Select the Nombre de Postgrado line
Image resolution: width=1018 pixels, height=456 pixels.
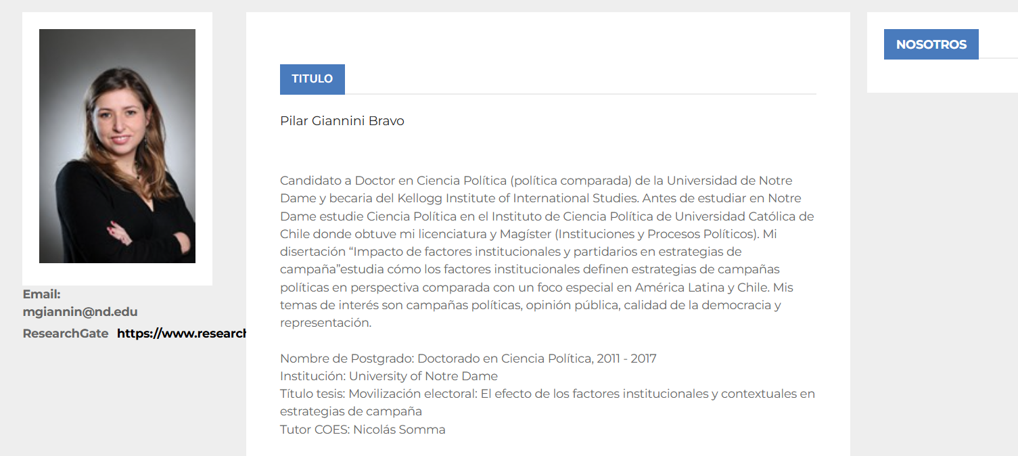coord(468,359)
